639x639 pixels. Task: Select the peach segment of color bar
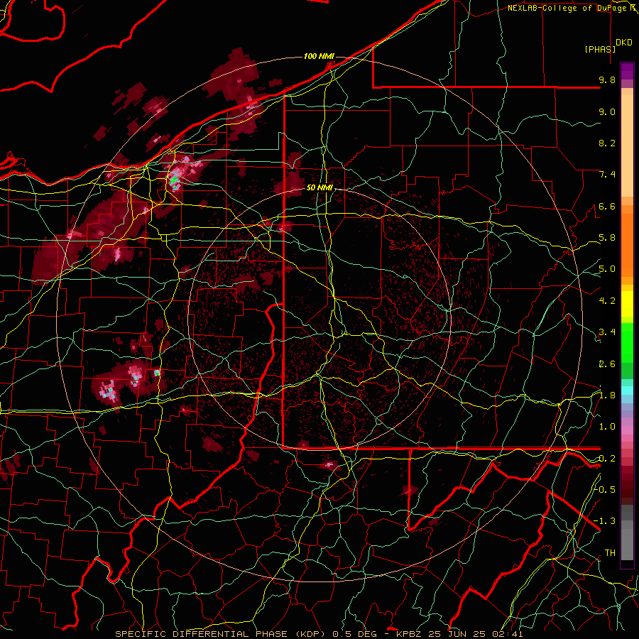coord(627,143)
